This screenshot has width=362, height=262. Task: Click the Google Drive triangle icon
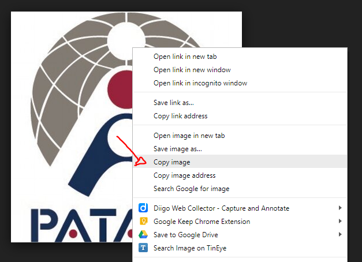143,234
